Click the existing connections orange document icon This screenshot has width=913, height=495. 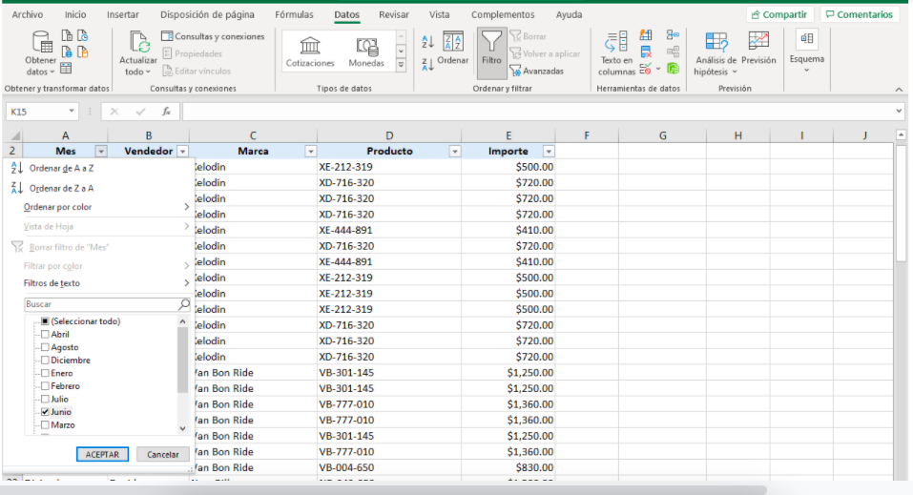(83, 52)
